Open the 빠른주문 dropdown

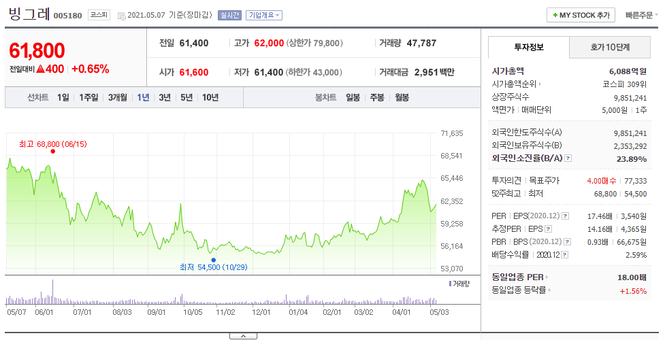coord(641,15)
